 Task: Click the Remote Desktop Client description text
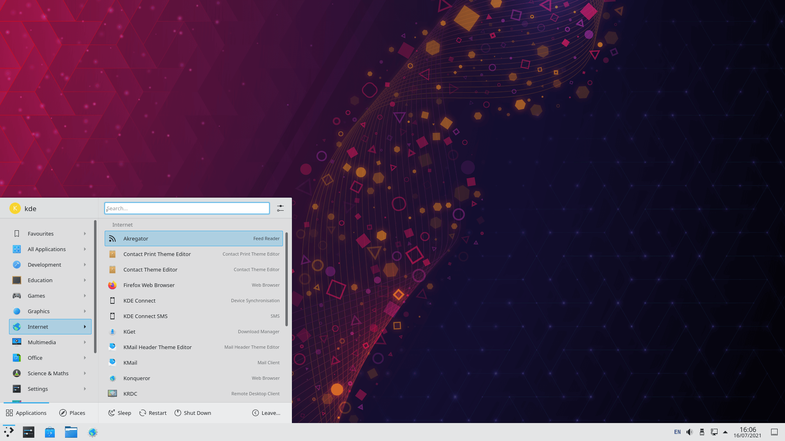(x=255, y=394)
